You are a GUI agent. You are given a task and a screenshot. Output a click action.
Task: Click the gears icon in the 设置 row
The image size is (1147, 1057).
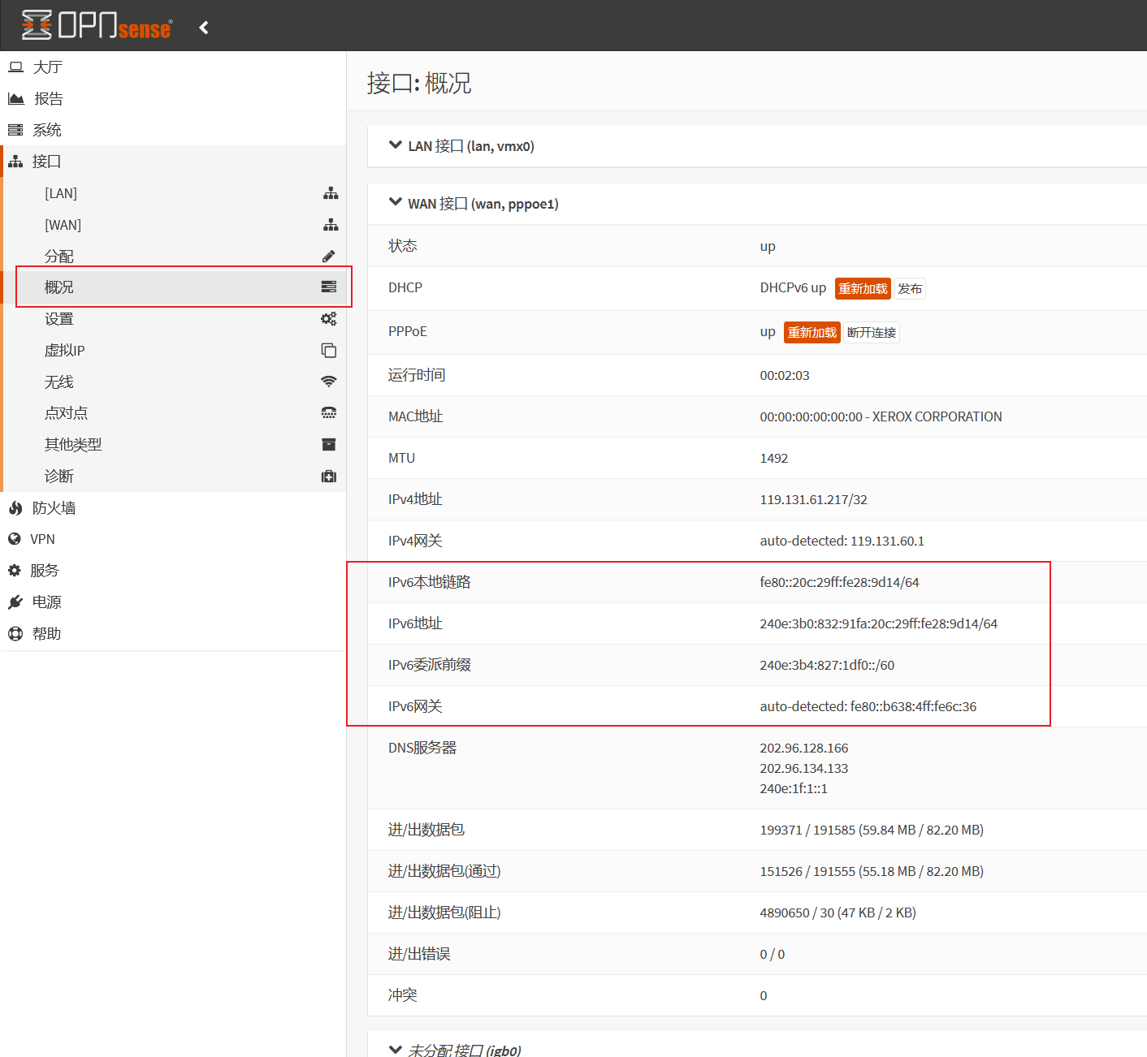[329, 319]
